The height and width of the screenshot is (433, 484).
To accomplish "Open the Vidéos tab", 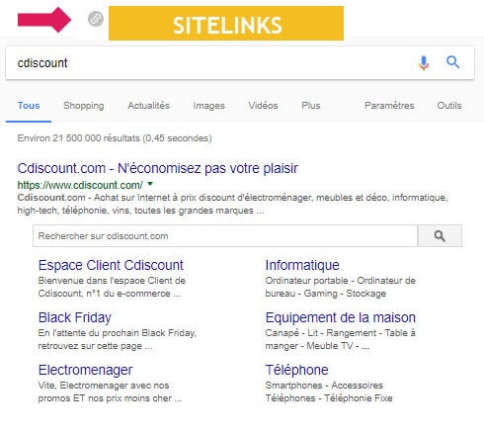I will (x=263, y=106).
